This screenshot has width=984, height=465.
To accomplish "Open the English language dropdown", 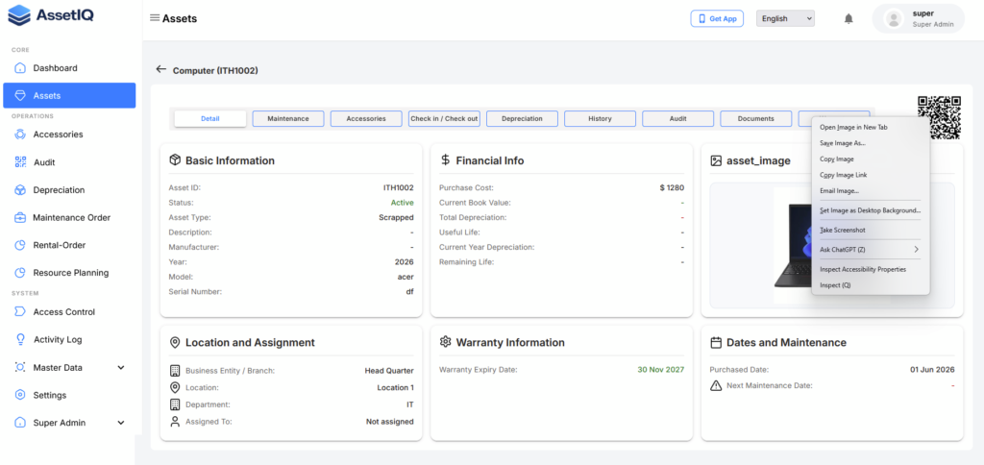I will (x=785, y=19).
